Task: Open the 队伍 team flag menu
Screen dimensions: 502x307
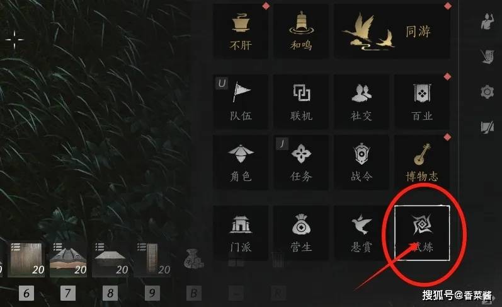Action: click(x=241, y=102)
